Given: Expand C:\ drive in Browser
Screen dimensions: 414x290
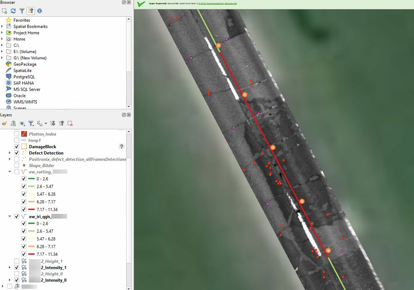Looking at the screenshot, I should tap(2, 45).
